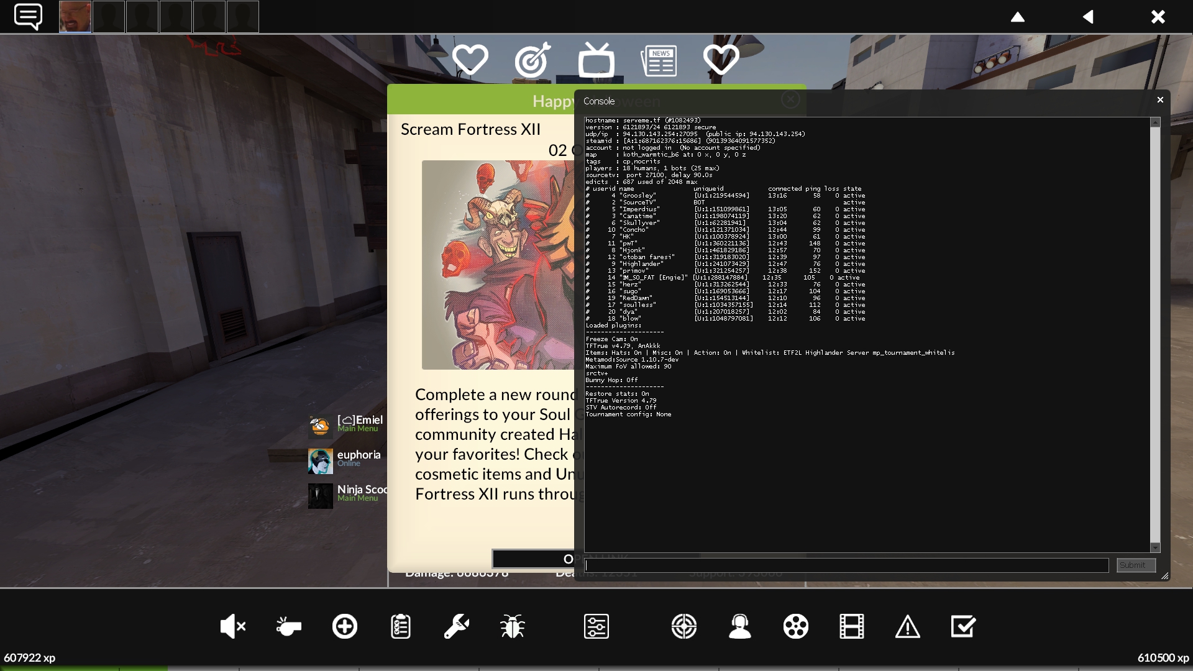Click the "Bunny Hop: Off" console line

(x=611, y=380)
